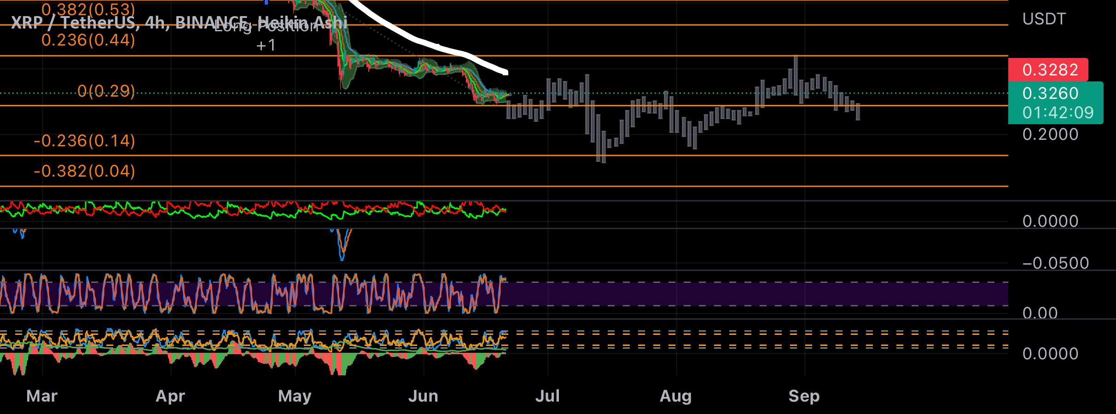Click the Jun label on time axis
Image resolution: width=1116 pixels, height=414 pixels.
click(423, 396)
